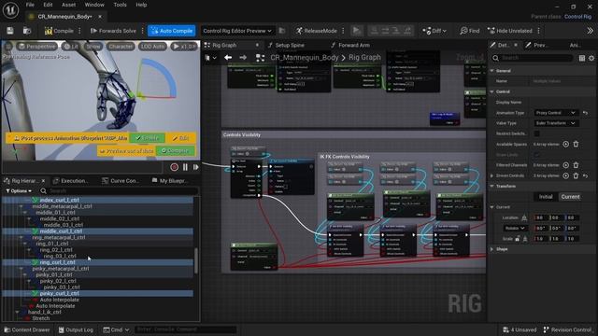Open the Character viewport menu
The image size is (598, 336).
pyautogui.click(x=121, y=47)
